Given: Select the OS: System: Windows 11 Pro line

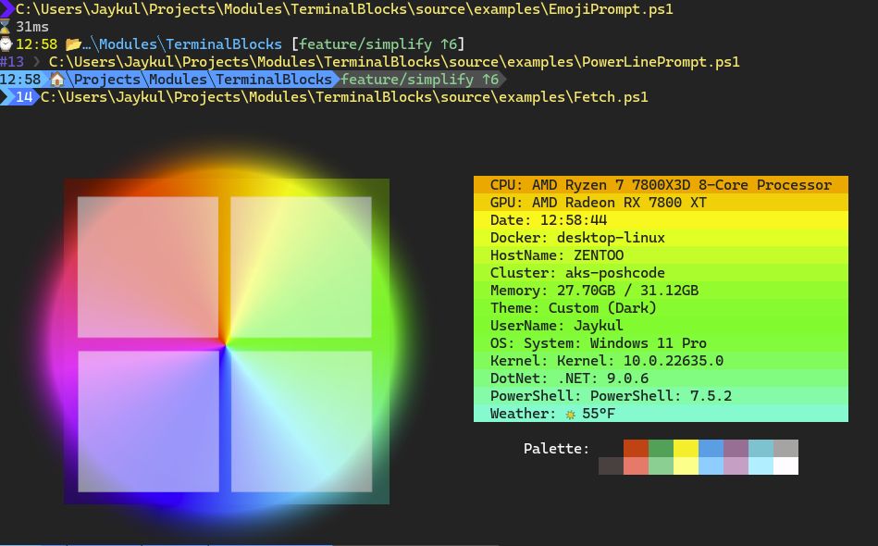Looking at the screenshot, I should point(661,342).
